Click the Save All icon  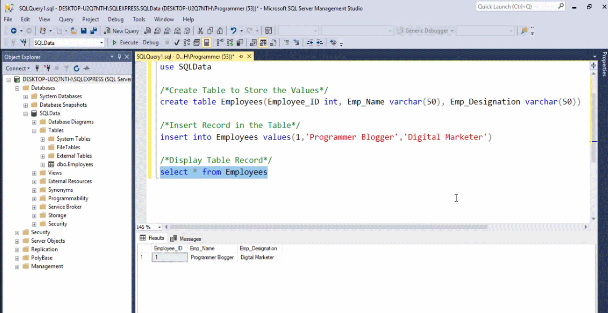pos(93,31)
